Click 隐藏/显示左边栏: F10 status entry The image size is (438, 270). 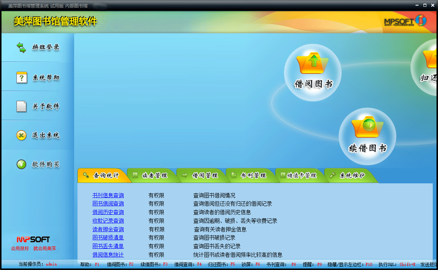[350, 264]
